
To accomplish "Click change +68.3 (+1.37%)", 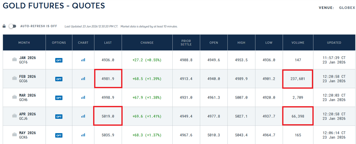I will pyautogui.click(x=147, y=135).
